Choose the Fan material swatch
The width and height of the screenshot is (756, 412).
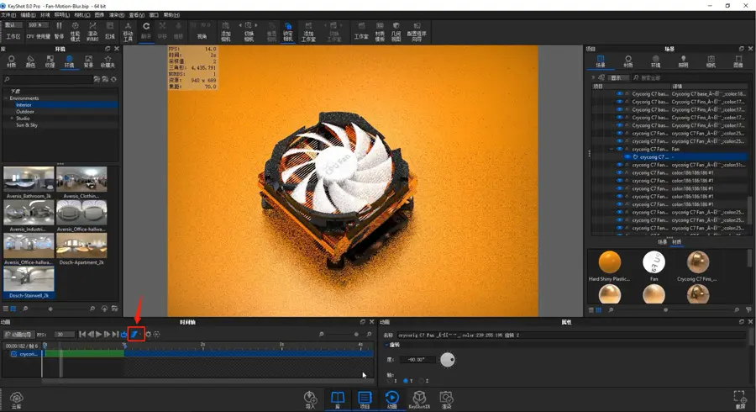click(x=654, y=262)
